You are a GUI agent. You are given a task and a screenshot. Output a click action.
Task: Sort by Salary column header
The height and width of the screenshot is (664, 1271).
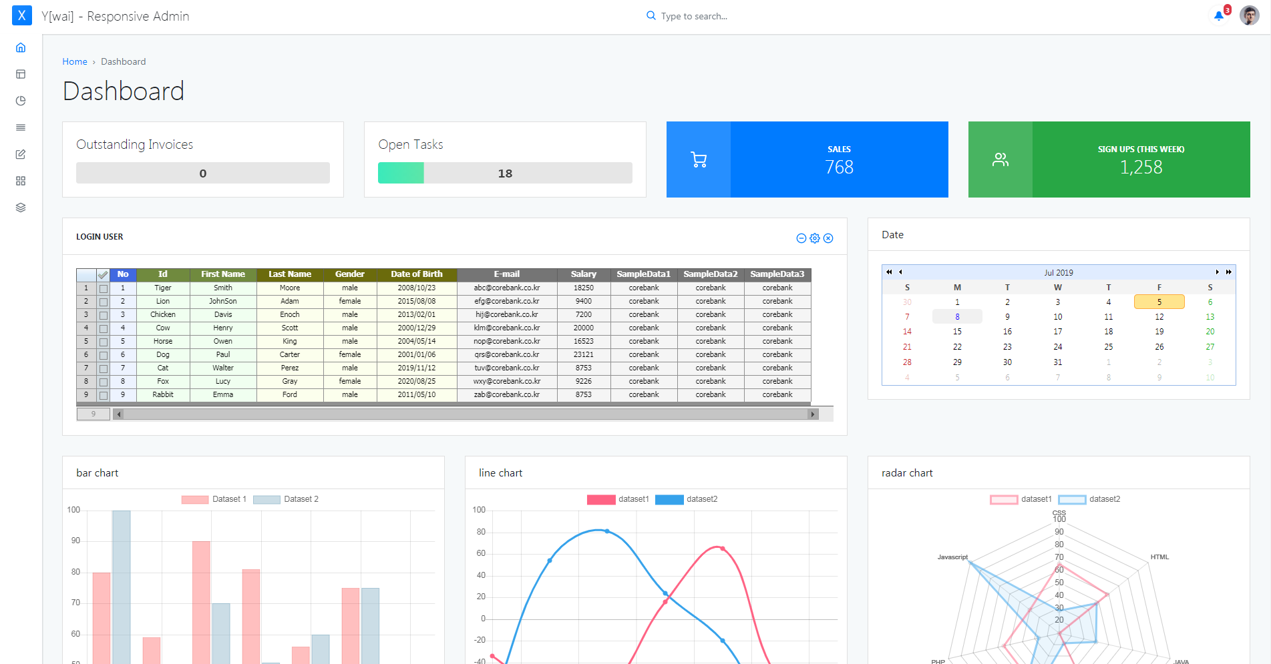[583, 274]
